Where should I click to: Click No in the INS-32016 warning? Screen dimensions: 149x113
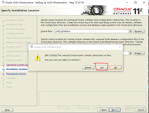(116, 67)
